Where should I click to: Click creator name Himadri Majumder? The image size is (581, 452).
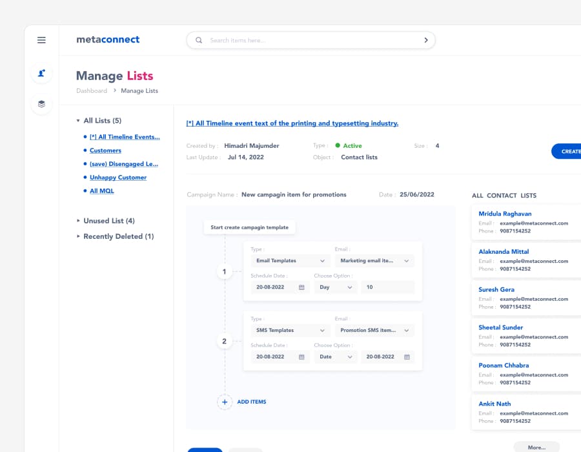click(252, 146)
